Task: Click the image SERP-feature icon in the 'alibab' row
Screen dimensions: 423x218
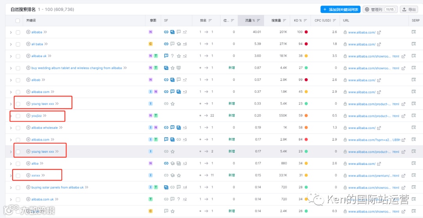Action: (x=172, y=80)
